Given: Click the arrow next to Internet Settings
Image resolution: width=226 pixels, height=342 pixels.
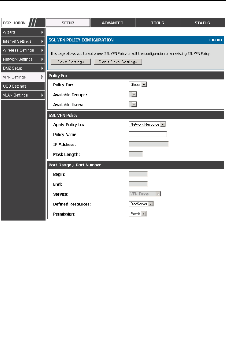Looking at the screenshot, I should pos(42,41).
